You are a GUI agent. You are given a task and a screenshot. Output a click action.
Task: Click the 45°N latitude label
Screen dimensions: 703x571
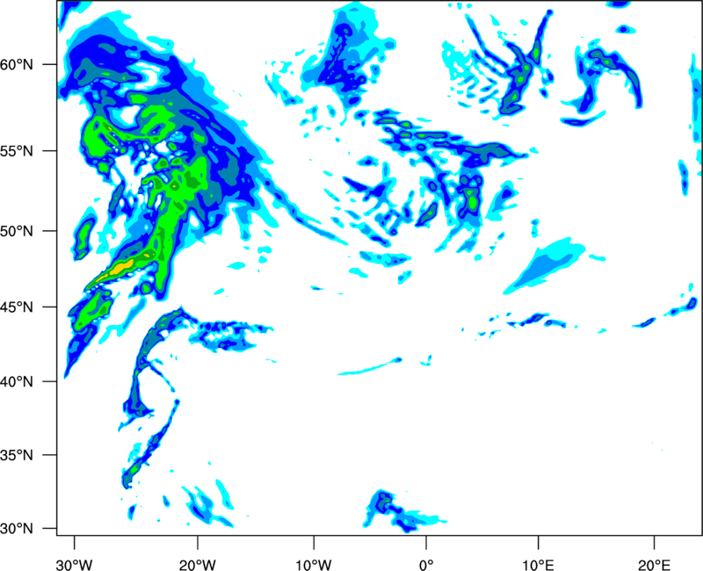click(x=17, y=307)
